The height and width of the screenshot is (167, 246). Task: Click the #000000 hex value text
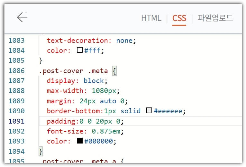point(98,141)
